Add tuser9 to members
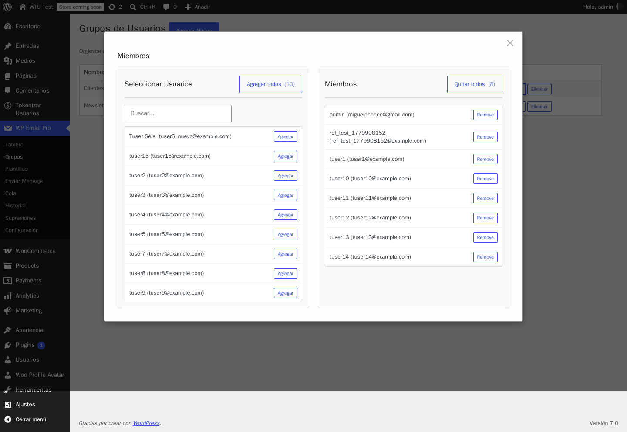 point(286,293)
